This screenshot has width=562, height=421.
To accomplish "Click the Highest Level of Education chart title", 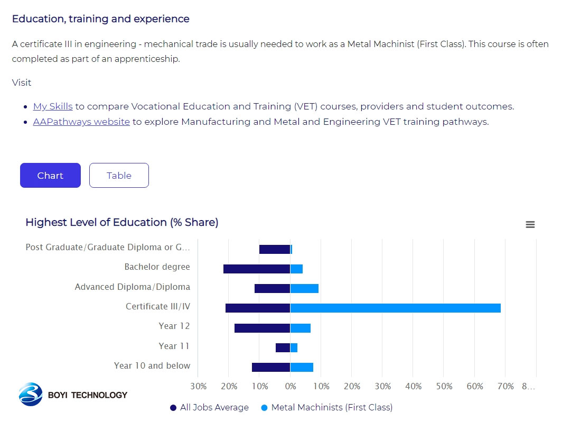I will [122, 222].
